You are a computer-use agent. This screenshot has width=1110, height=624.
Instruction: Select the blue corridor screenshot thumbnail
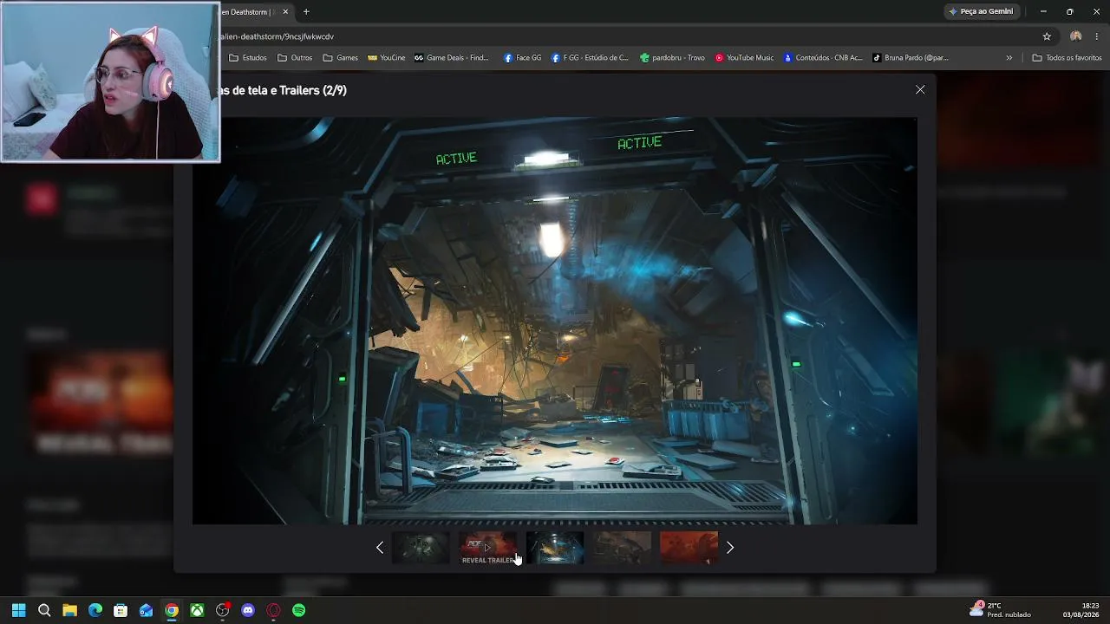pos(555,548)
